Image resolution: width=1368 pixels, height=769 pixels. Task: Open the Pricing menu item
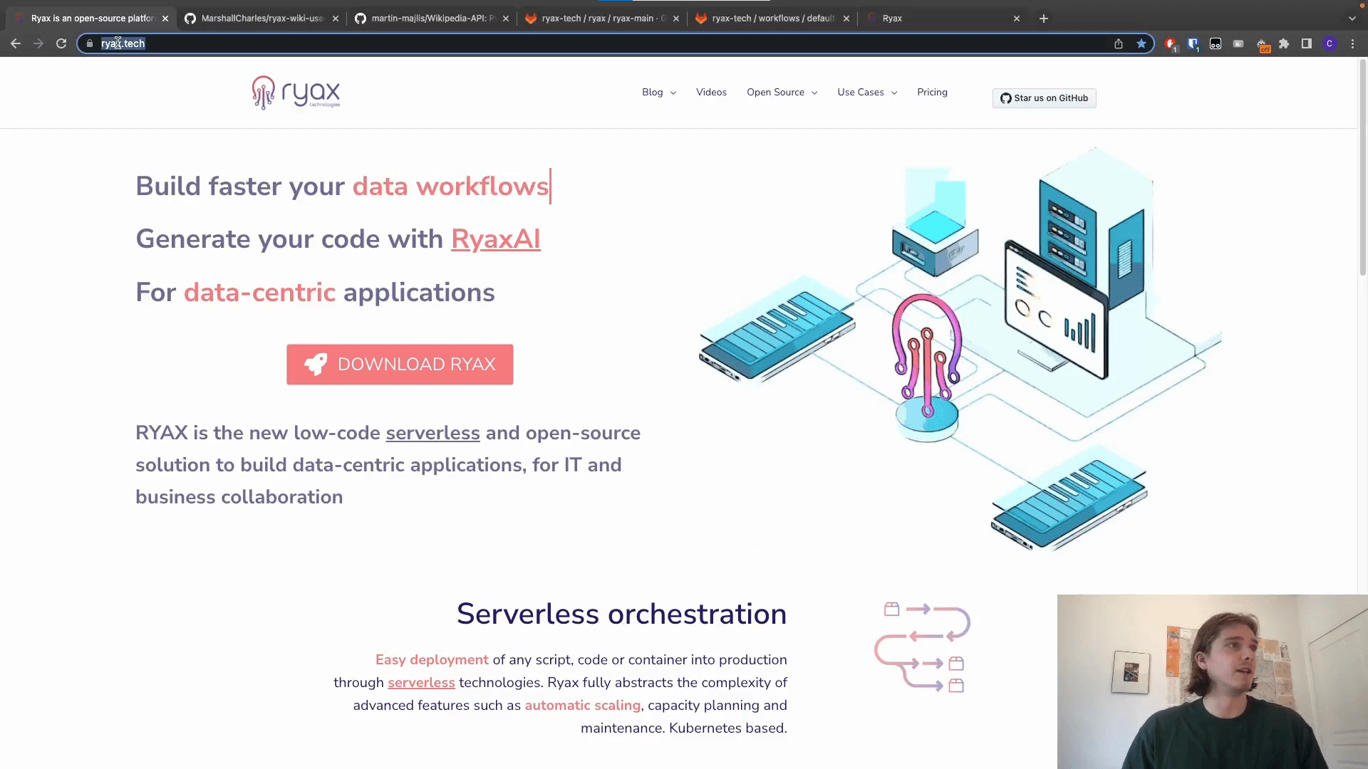click(932, 93)
